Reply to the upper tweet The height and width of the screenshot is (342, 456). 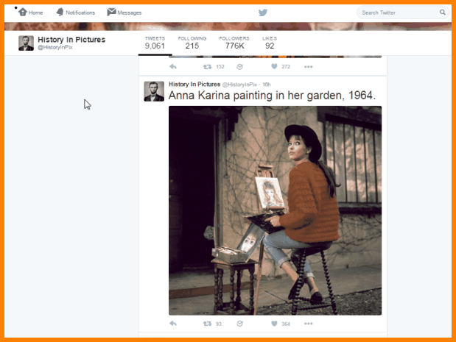[173, 67]
